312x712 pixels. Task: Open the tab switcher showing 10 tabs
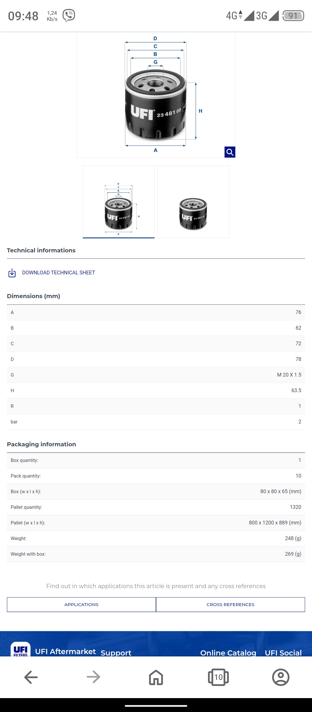[x=218, y=677]
